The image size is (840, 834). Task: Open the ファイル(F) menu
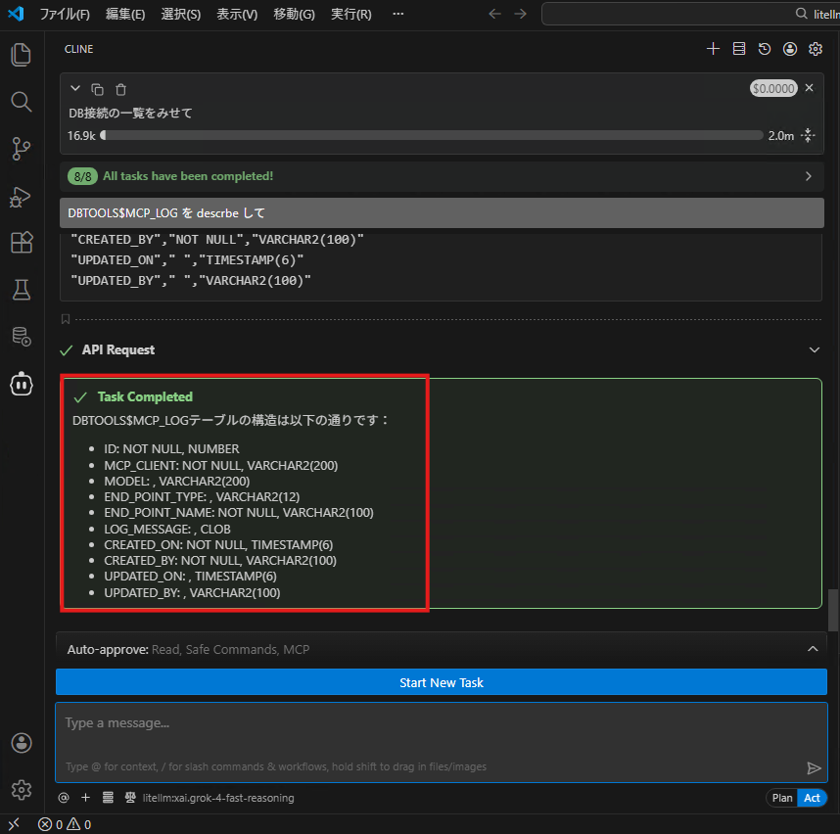(65, 14)
